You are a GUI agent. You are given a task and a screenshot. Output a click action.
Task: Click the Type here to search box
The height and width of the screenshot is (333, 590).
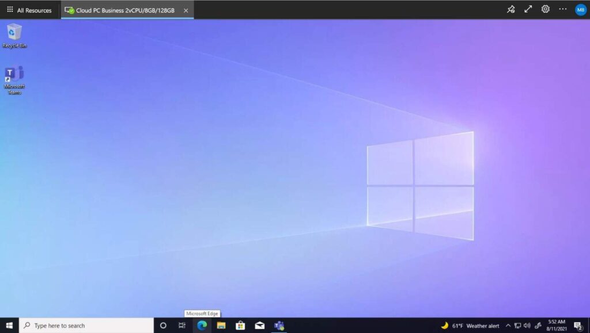(86, 326)
